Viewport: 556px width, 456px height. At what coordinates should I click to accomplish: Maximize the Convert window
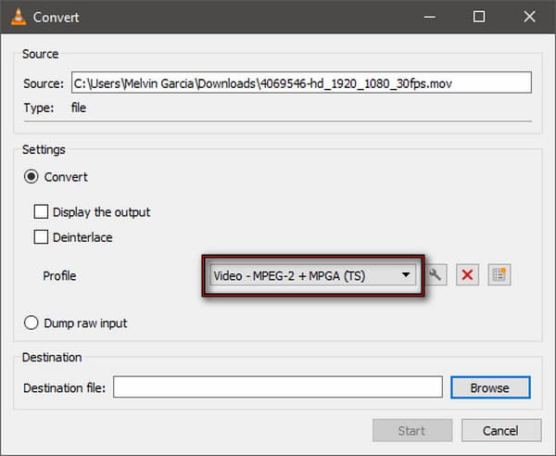[479, 17]
